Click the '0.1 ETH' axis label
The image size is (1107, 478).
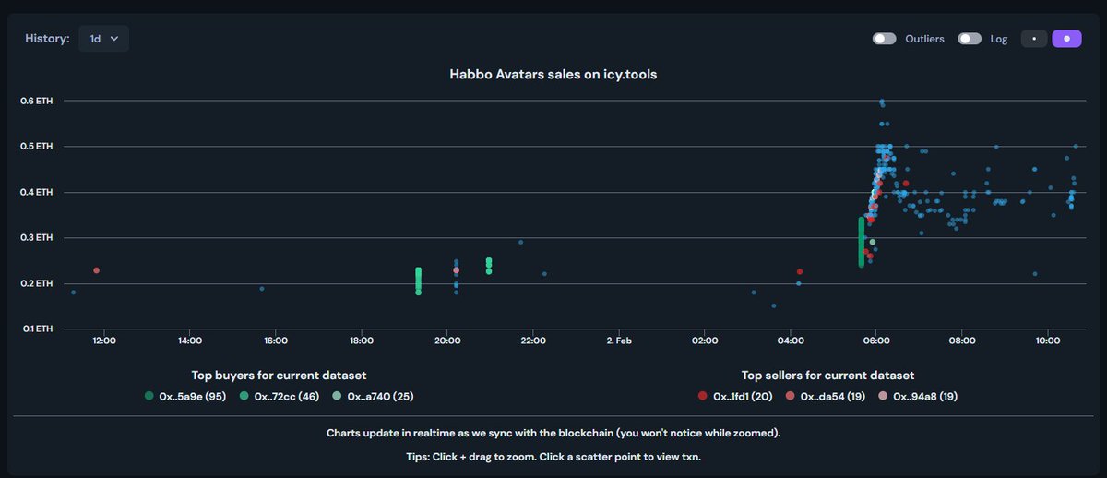tap(37, 329)
